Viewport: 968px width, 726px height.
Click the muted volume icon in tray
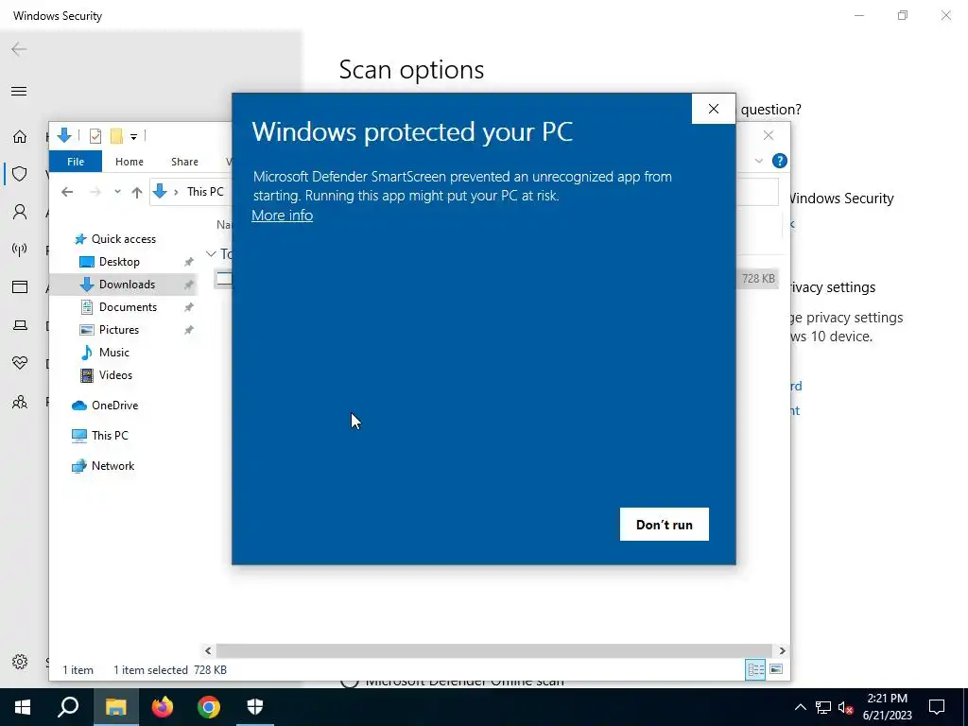point(846,707)
